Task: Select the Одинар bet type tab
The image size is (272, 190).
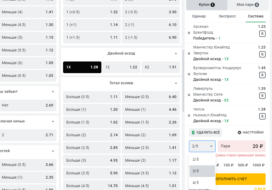Action: pos(199,16)
